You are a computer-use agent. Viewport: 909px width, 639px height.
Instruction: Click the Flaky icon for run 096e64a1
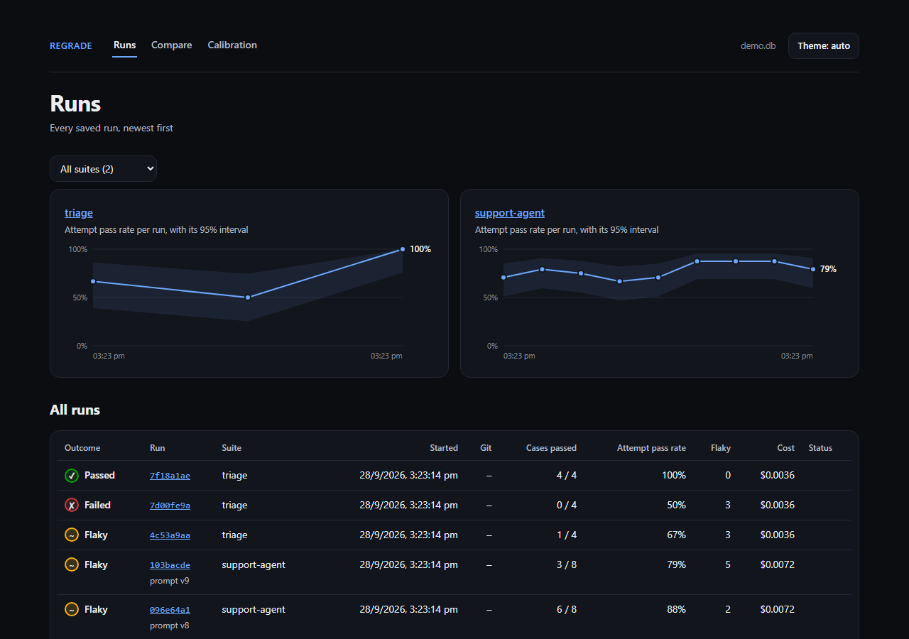pyautogui.click(x=71, y=610)
